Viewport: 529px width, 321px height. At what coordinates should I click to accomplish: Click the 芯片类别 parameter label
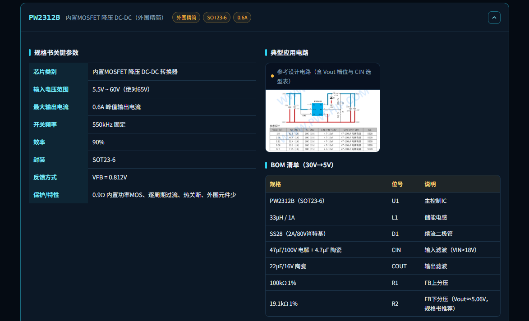(x=45, y=72)
